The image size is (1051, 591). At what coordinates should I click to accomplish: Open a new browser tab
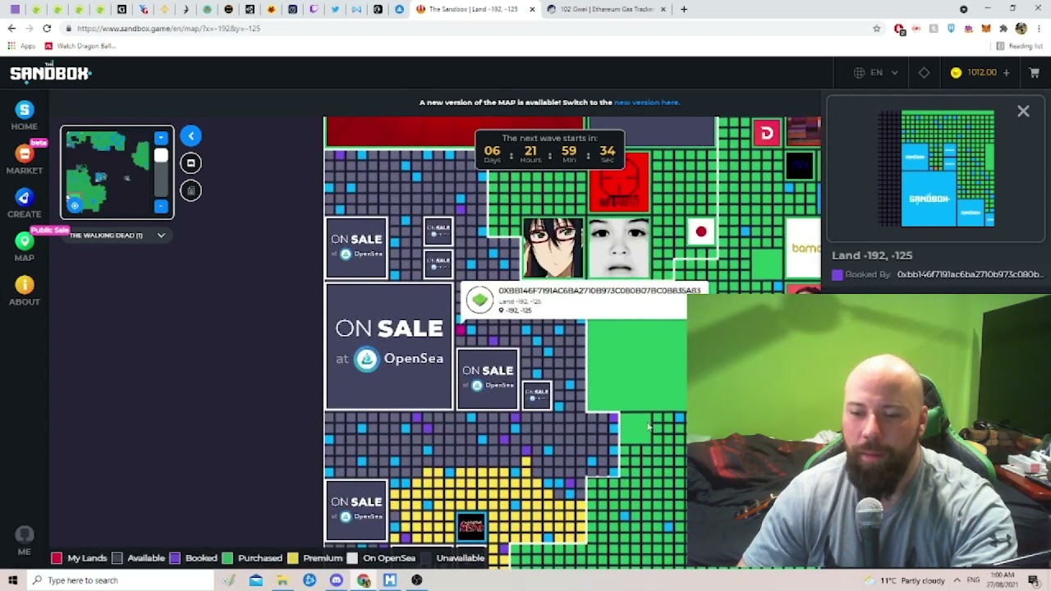tap(684, 9)
